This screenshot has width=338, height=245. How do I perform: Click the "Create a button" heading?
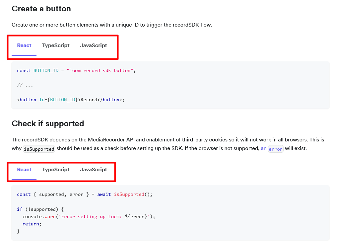point(41,9)
